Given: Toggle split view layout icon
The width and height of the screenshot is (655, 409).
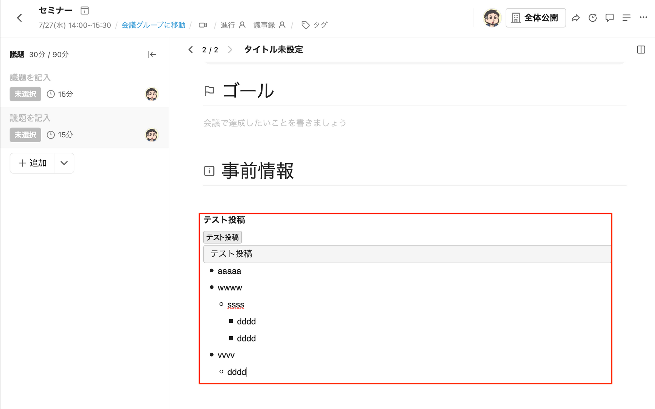Looking at the screenshot, I should tap(641, 50).
